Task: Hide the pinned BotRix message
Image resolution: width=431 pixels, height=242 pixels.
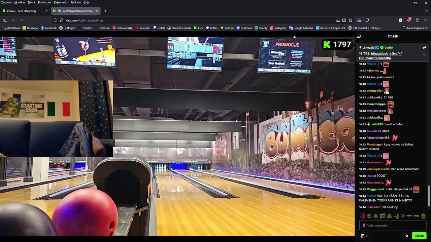Action: pos(424,48)
